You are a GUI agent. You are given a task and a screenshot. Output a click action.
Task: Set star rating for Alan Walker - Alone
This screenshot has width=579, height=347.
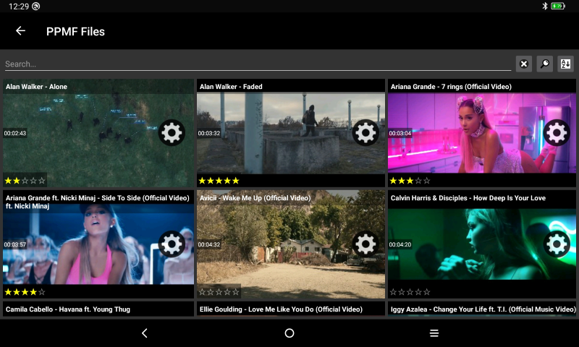click(x=25, y=181)
